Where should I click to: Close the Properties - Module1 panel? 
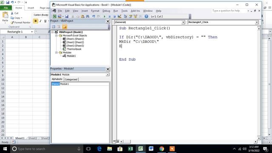108,69
